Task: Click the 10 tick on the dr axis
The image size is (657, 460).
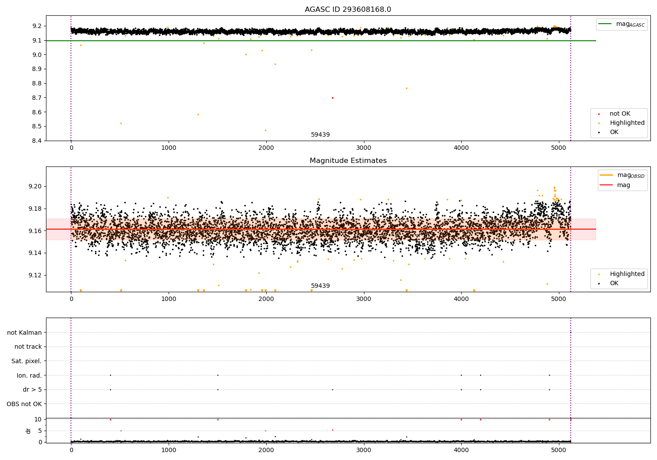Action: point(38,419)
